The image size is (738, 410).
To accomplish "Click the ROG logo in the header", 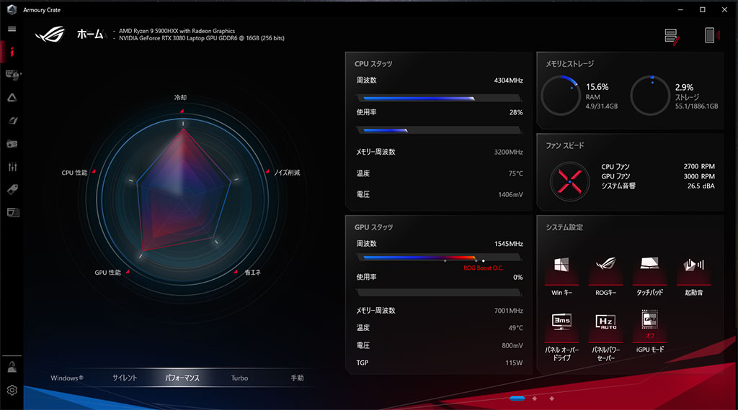I will tap(50, 34).
